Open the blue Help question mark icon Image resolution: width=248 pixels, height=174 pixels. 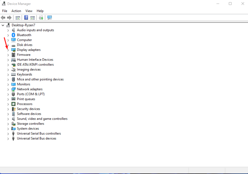coord(26,17)
